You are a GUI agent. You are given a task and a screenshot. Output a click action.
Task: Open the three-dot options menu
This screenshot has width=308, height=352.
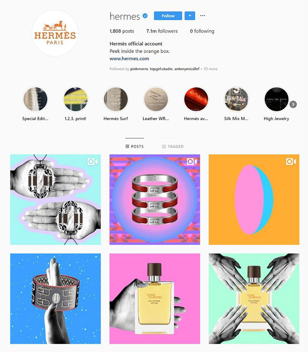click(x=203, y=15)
